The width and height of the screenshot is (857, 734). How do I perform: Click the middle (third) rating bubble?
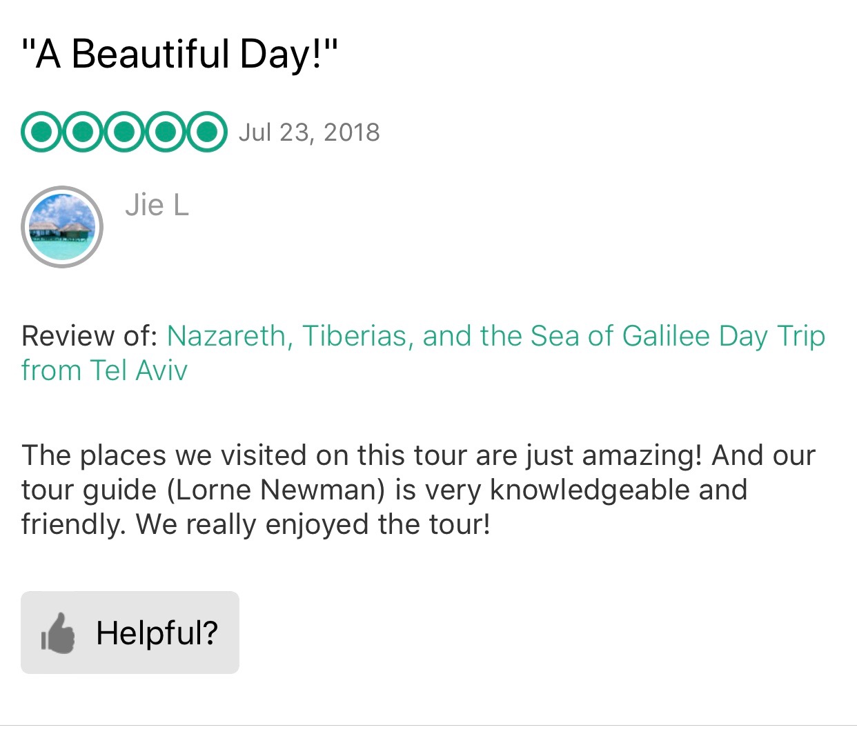click(124, 131)
